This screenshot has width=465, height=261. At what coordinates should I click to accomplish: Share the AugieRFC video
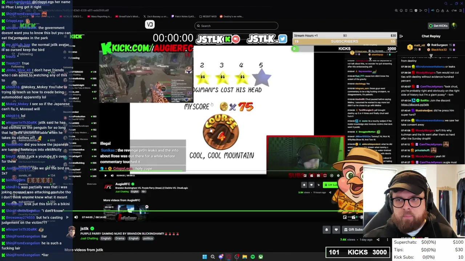coord(330,192)
